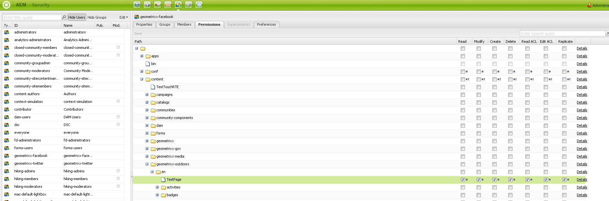
Task: Click the AEM logo icon
Action: point(6,5)
